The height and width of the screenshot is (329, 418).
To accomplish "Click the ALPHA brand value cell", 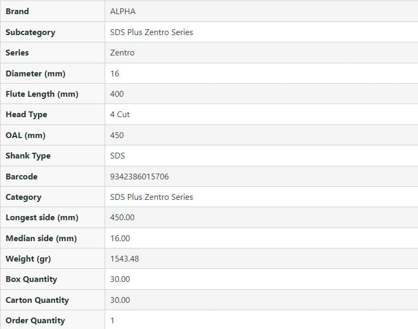I will click(123, 12).
